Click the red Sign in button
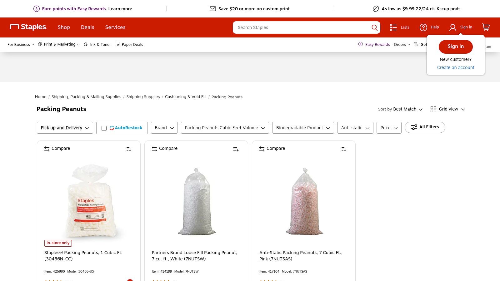 [456, 47]
